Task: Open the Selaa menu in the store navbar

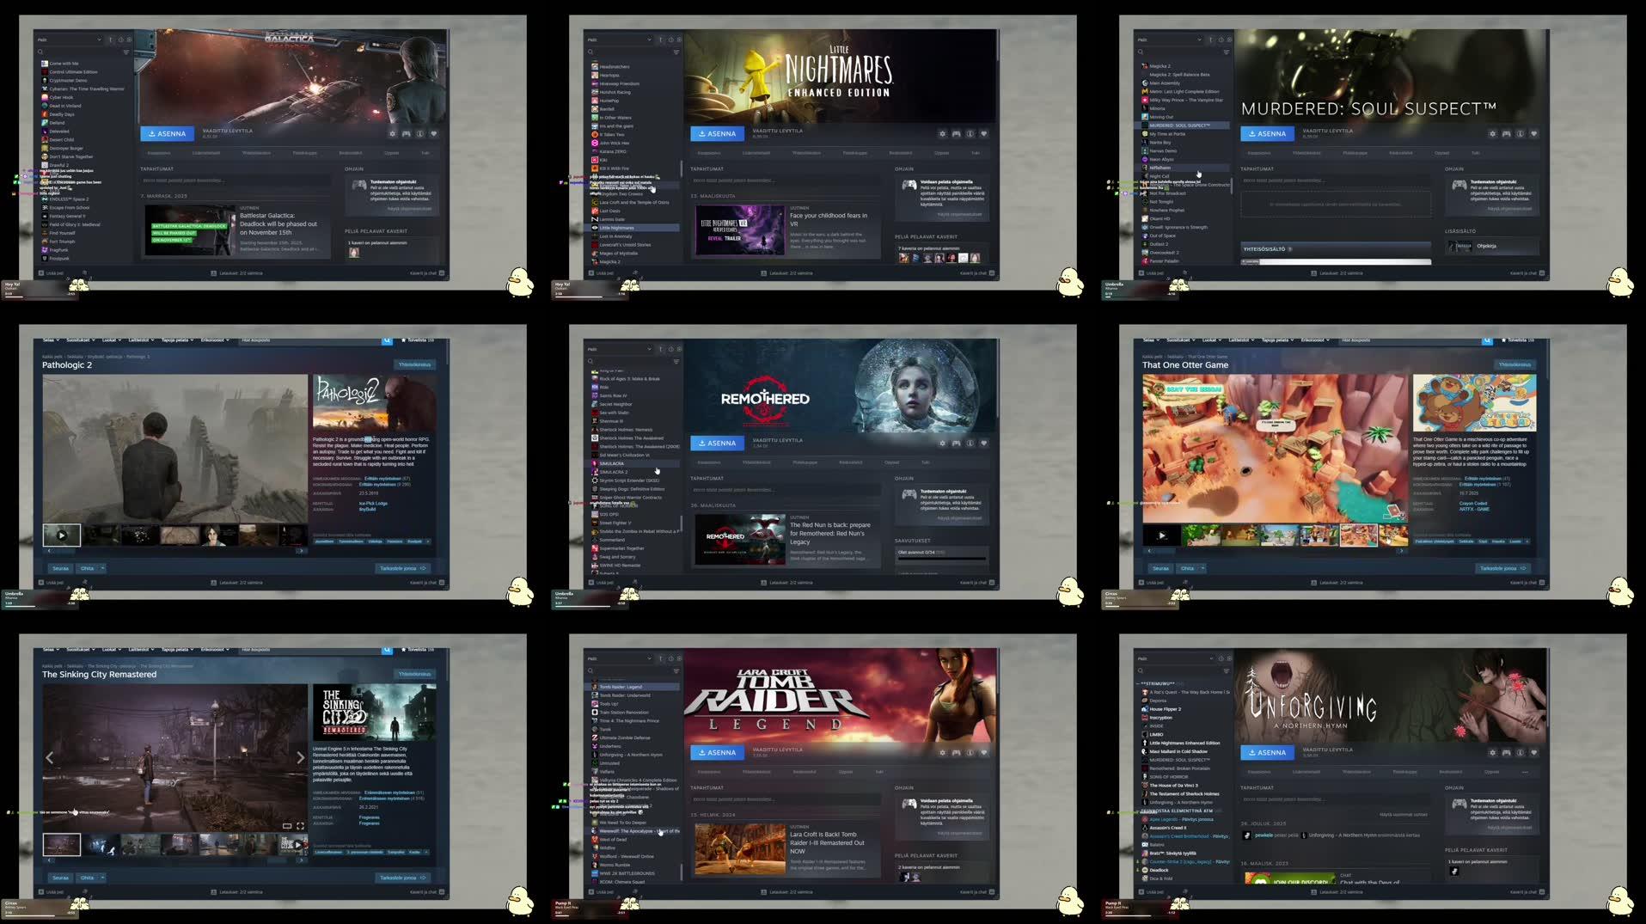Action: pos(49,340)
